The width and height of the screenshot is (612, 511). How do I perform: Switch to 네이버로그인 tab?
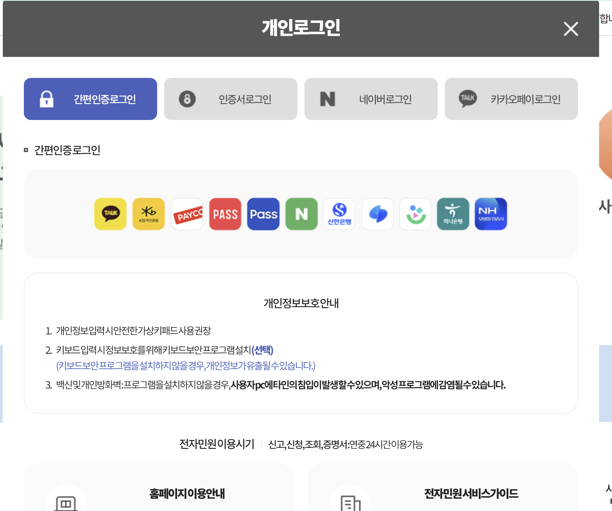point(371,99)
